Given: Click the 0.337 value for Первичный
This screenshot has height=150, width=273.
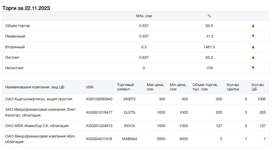Looking at the screenshot, I should pyautogui.click(x=144, y=36).
